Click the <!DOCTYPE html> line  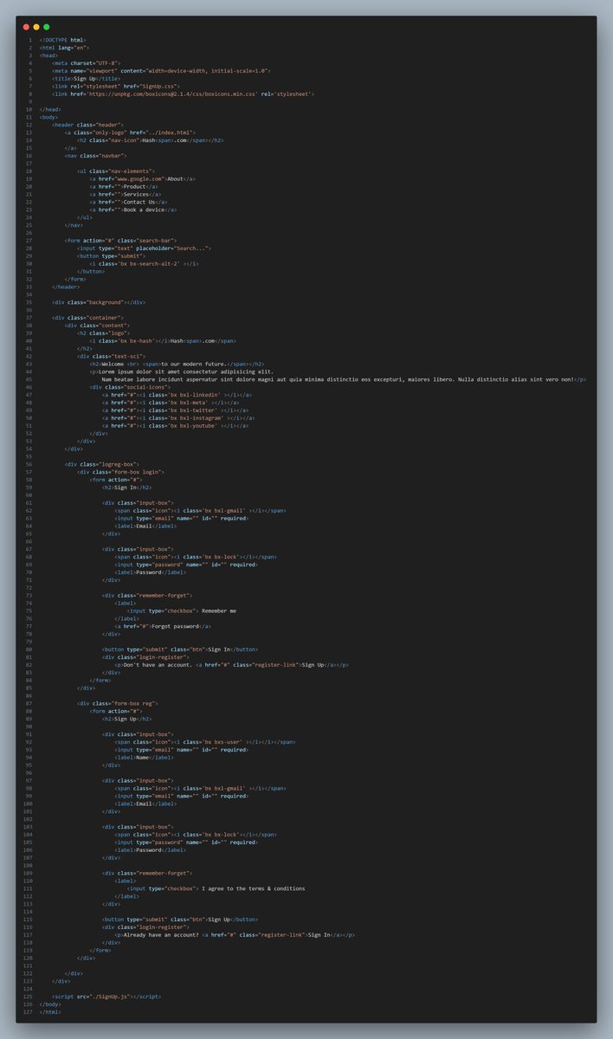click(62, 40)
